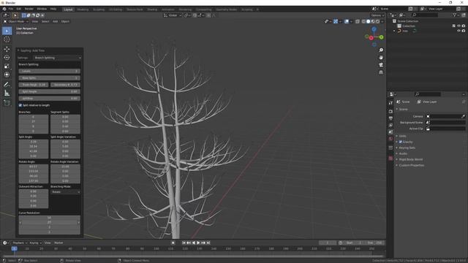
Task: Select the Transform tool
Action: 7,75
